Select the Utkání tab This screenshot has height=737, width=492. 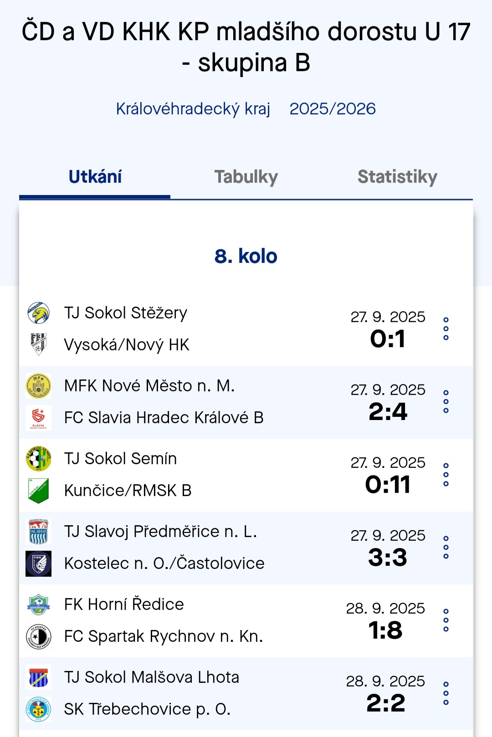point(95,177)
